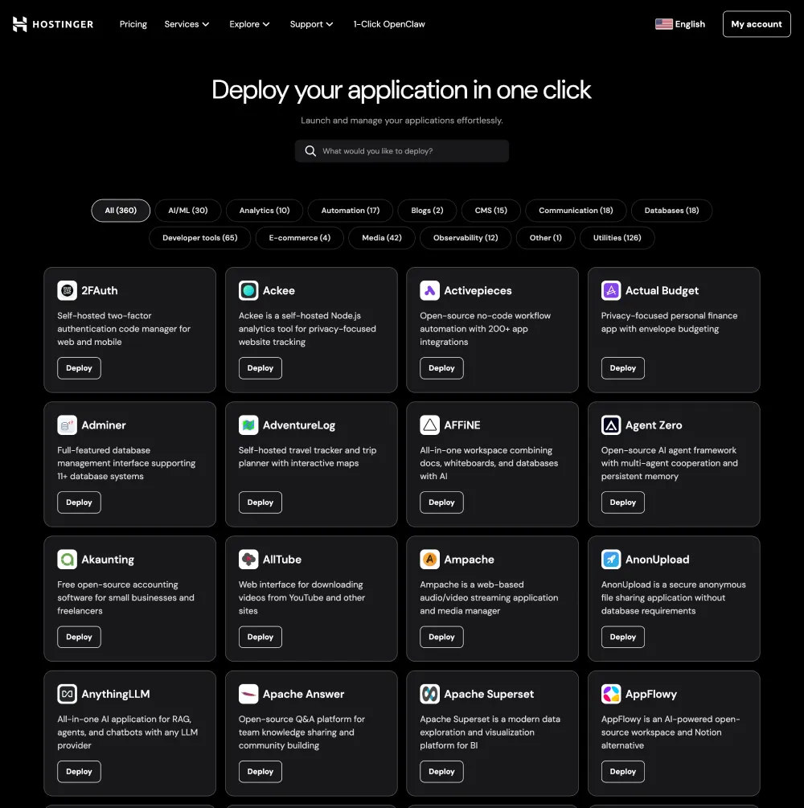Deploy the 2FAuth application
804x808 pixels.
79,368
